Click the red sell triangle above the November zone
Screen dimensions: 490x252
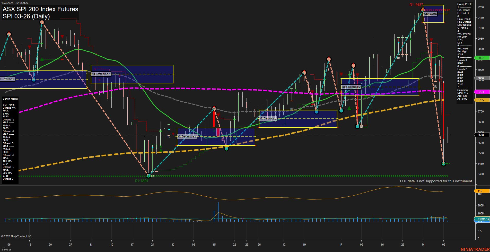click(x=95, y=69)
